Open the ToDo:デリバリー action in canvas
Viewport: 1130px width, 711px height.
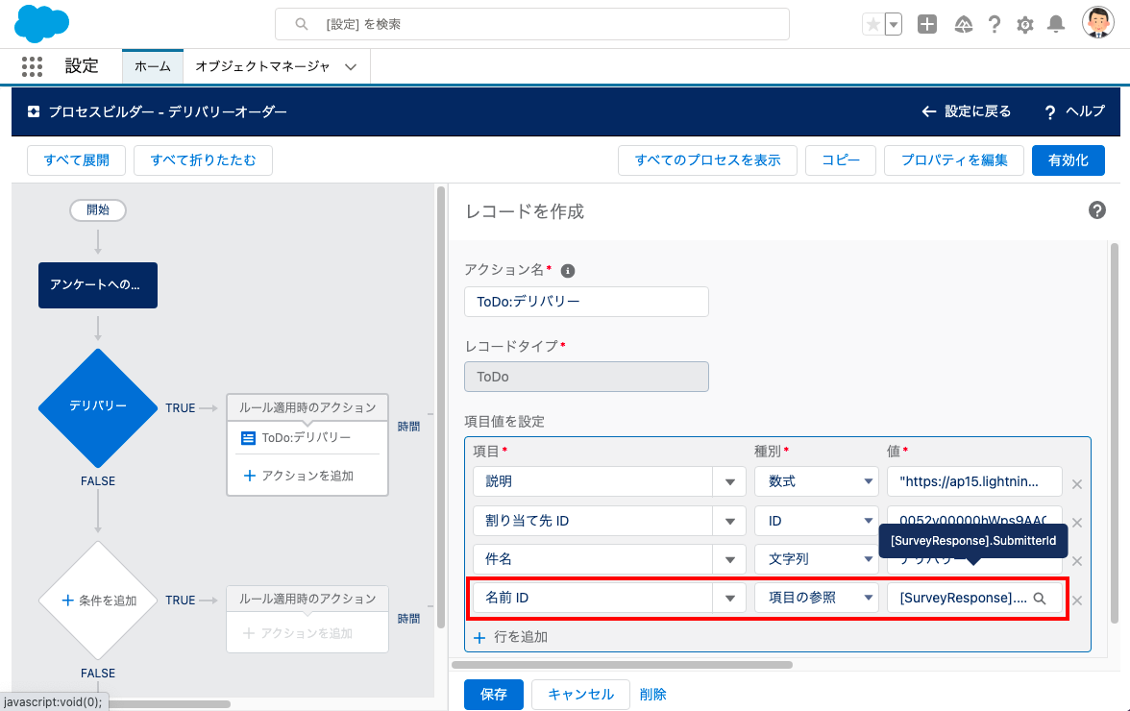tap(307, 437)
